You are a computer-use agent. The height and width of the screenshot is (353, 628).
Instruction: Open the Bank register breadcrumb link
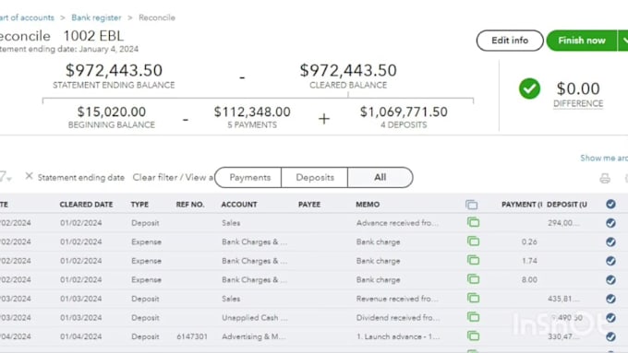[x=96, y=18]
